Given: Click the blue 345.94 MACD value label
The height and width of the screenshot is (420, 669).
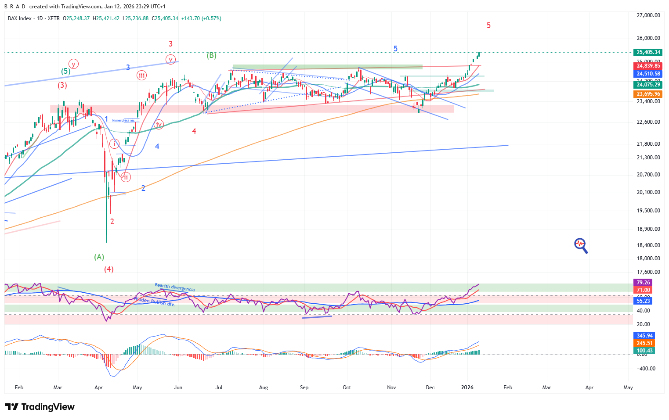Looking at the screenshot, I should click(644, 336).
